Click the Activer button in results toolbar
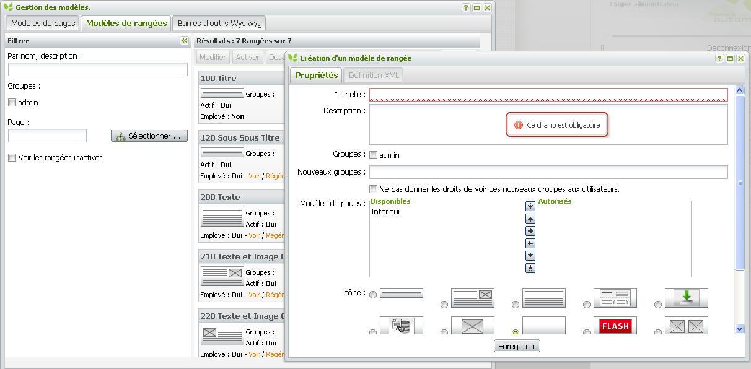751x369 pixels. (x=247, y=57)
